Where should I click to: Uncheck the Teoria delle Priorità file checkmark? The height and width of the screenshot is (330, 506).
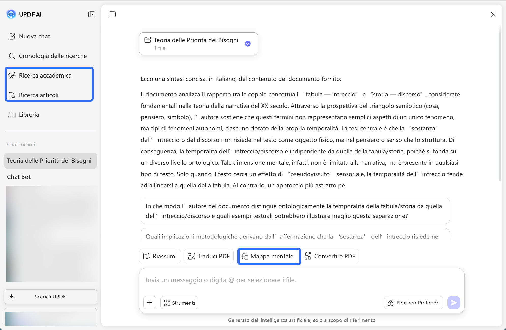tap(248, 44)
